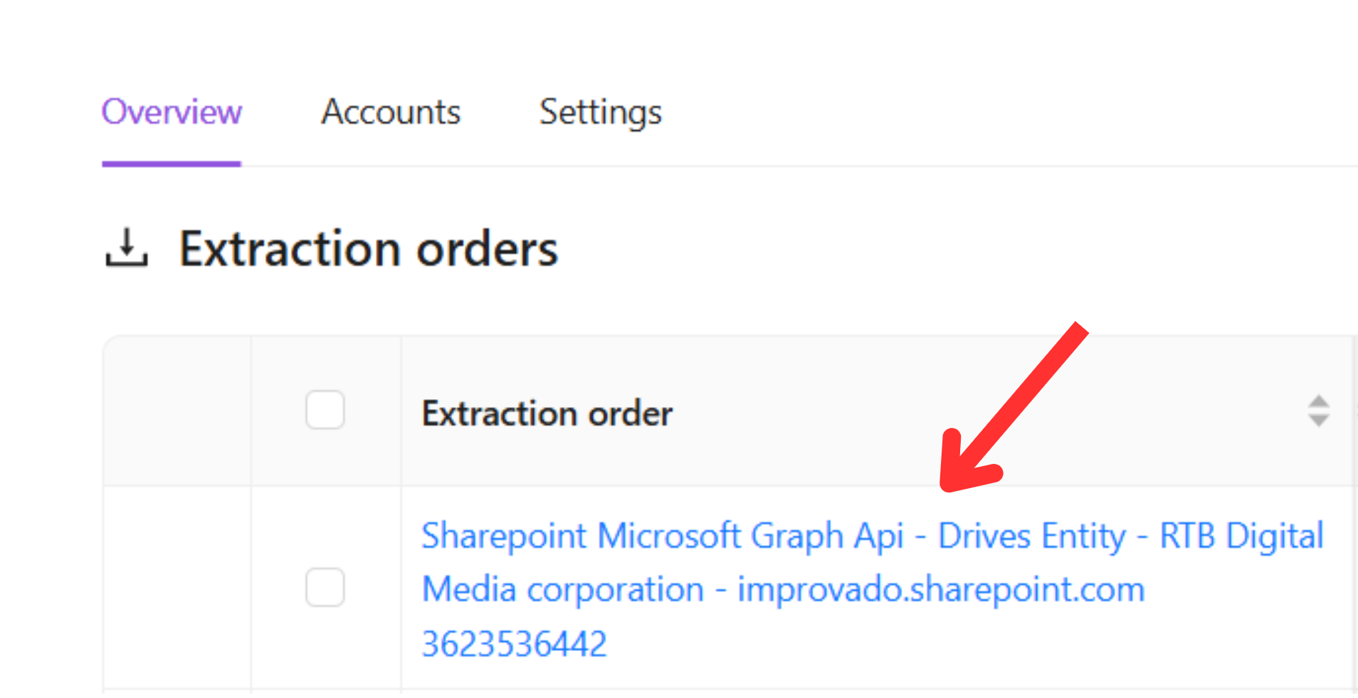This screenshot has width=1358, height=698.
Task: Click the Extraction orders download icon
Action: coord(127,248)
